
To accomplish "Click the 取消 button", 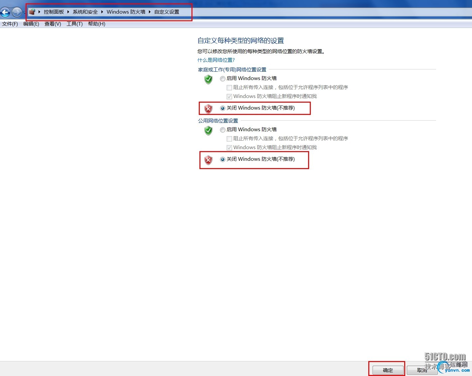I will tap(422, 370).
